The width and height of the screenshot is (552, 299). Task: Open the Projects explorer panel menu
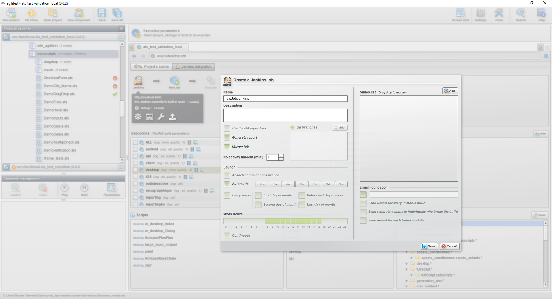(122, 28)
